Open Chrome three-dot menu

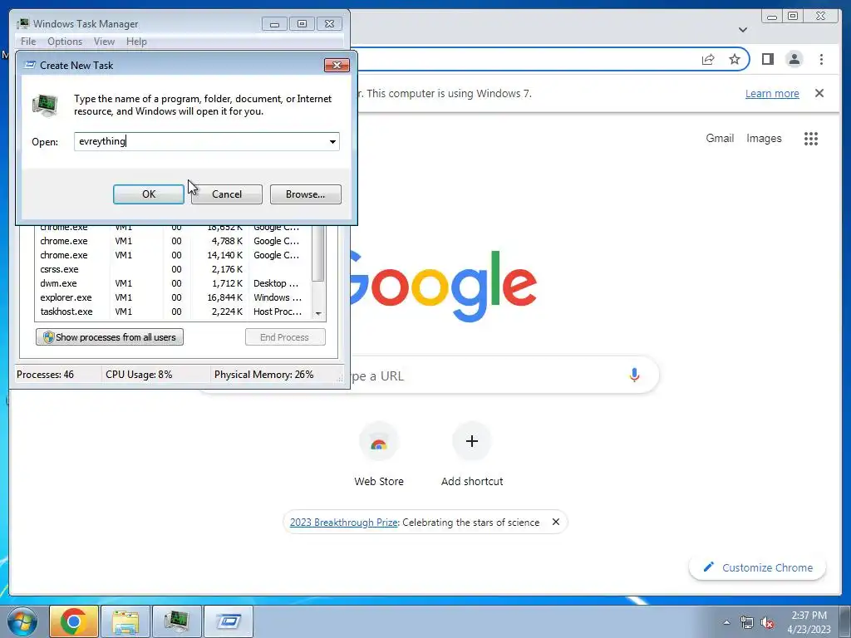point(821,59)
